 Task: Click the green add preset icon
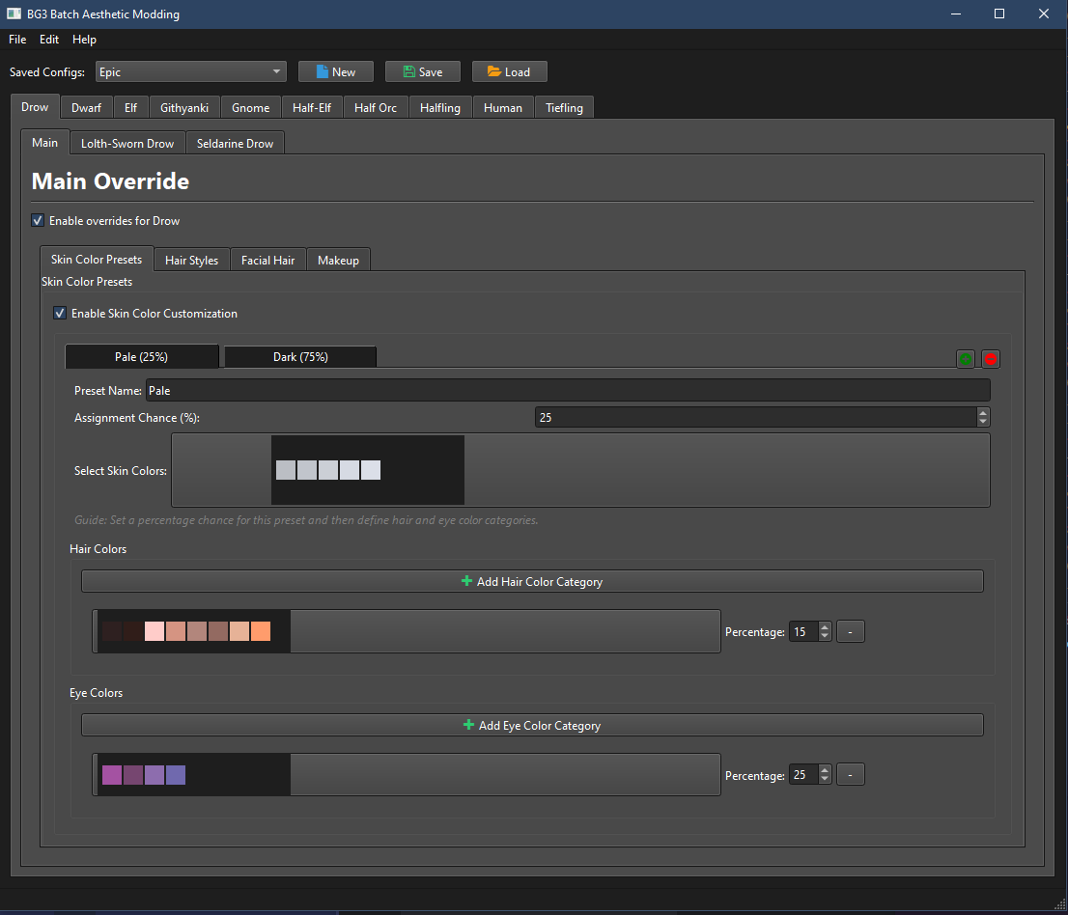(965, 359)
